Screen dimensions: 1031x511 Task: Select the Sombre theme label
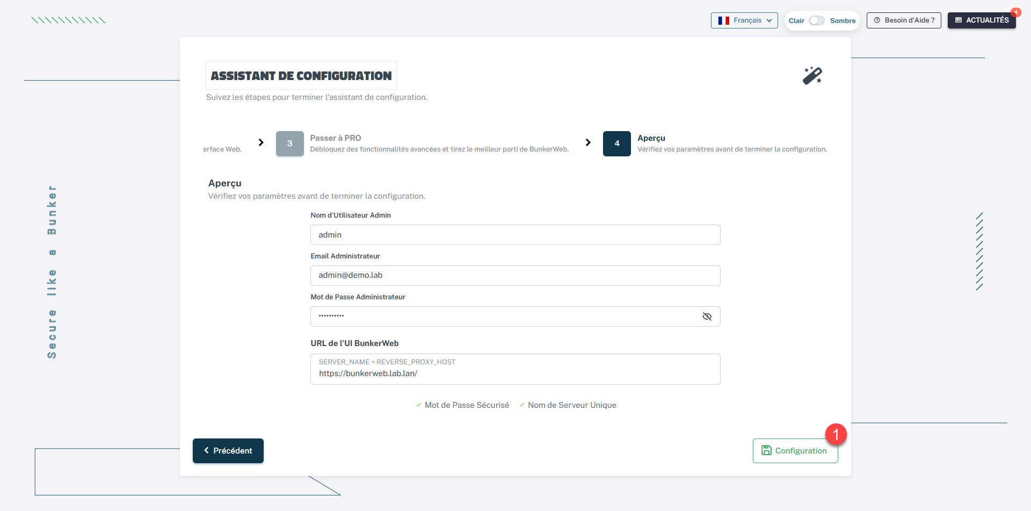tap(843, 21)
